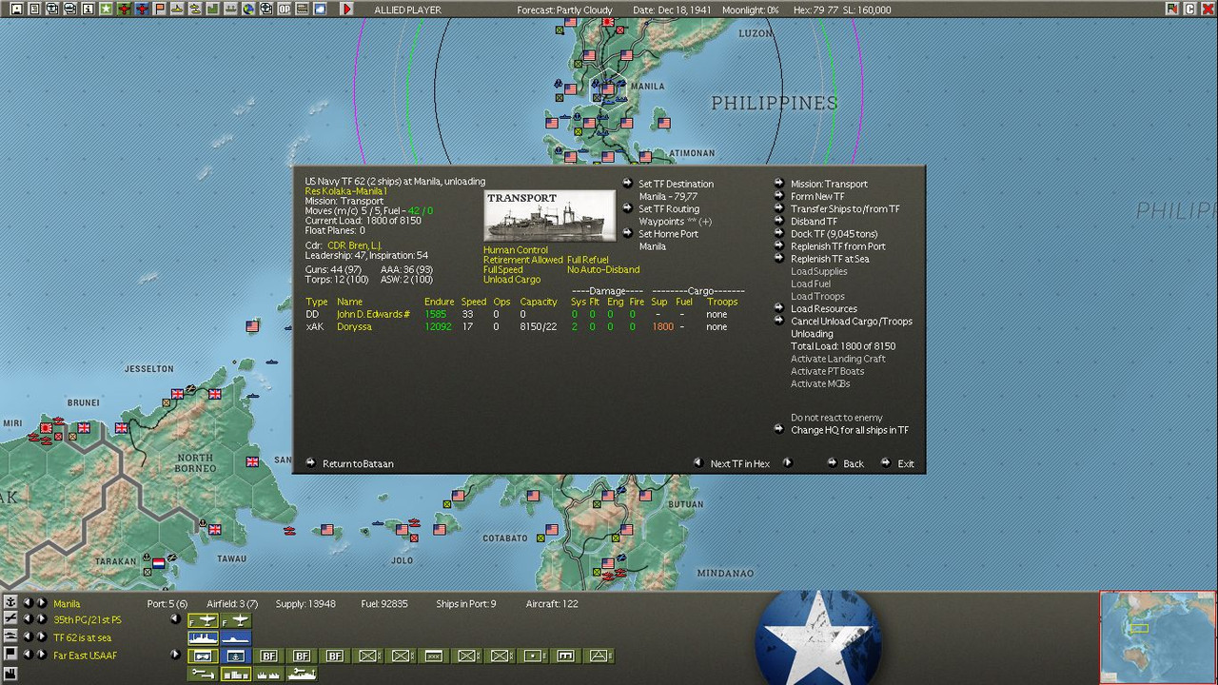Open ship Doryssa details
The width and height of the screenshot is (1218, 685).
(354, 326)
